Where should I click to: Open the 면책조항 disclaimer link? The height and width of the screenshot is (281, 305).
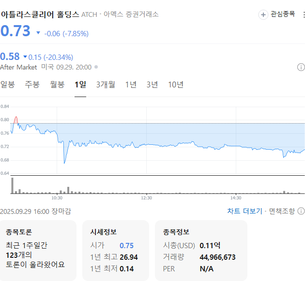click(281, 211)
